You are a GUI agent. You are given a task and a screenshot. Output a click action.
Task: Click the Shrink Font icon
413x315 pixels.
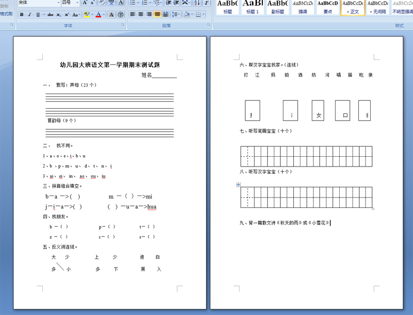point(92,3)
